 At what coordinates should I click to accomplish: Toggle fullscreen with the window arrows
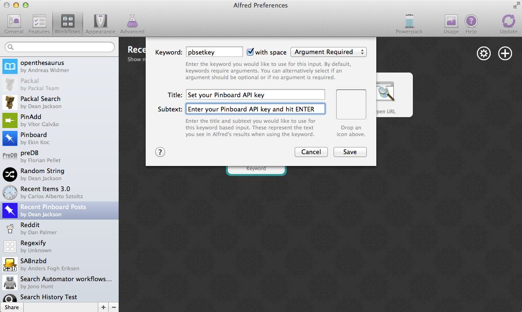click(x=516, y=5)
